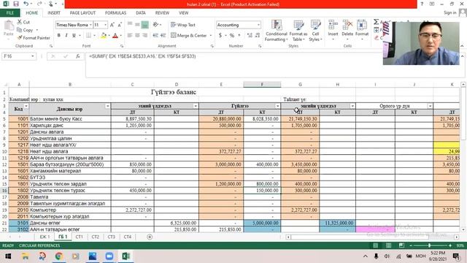Select cell with 150,000.00 in row 16
The height and width of the screenshot is (263, 467).
tap(262, 190)
